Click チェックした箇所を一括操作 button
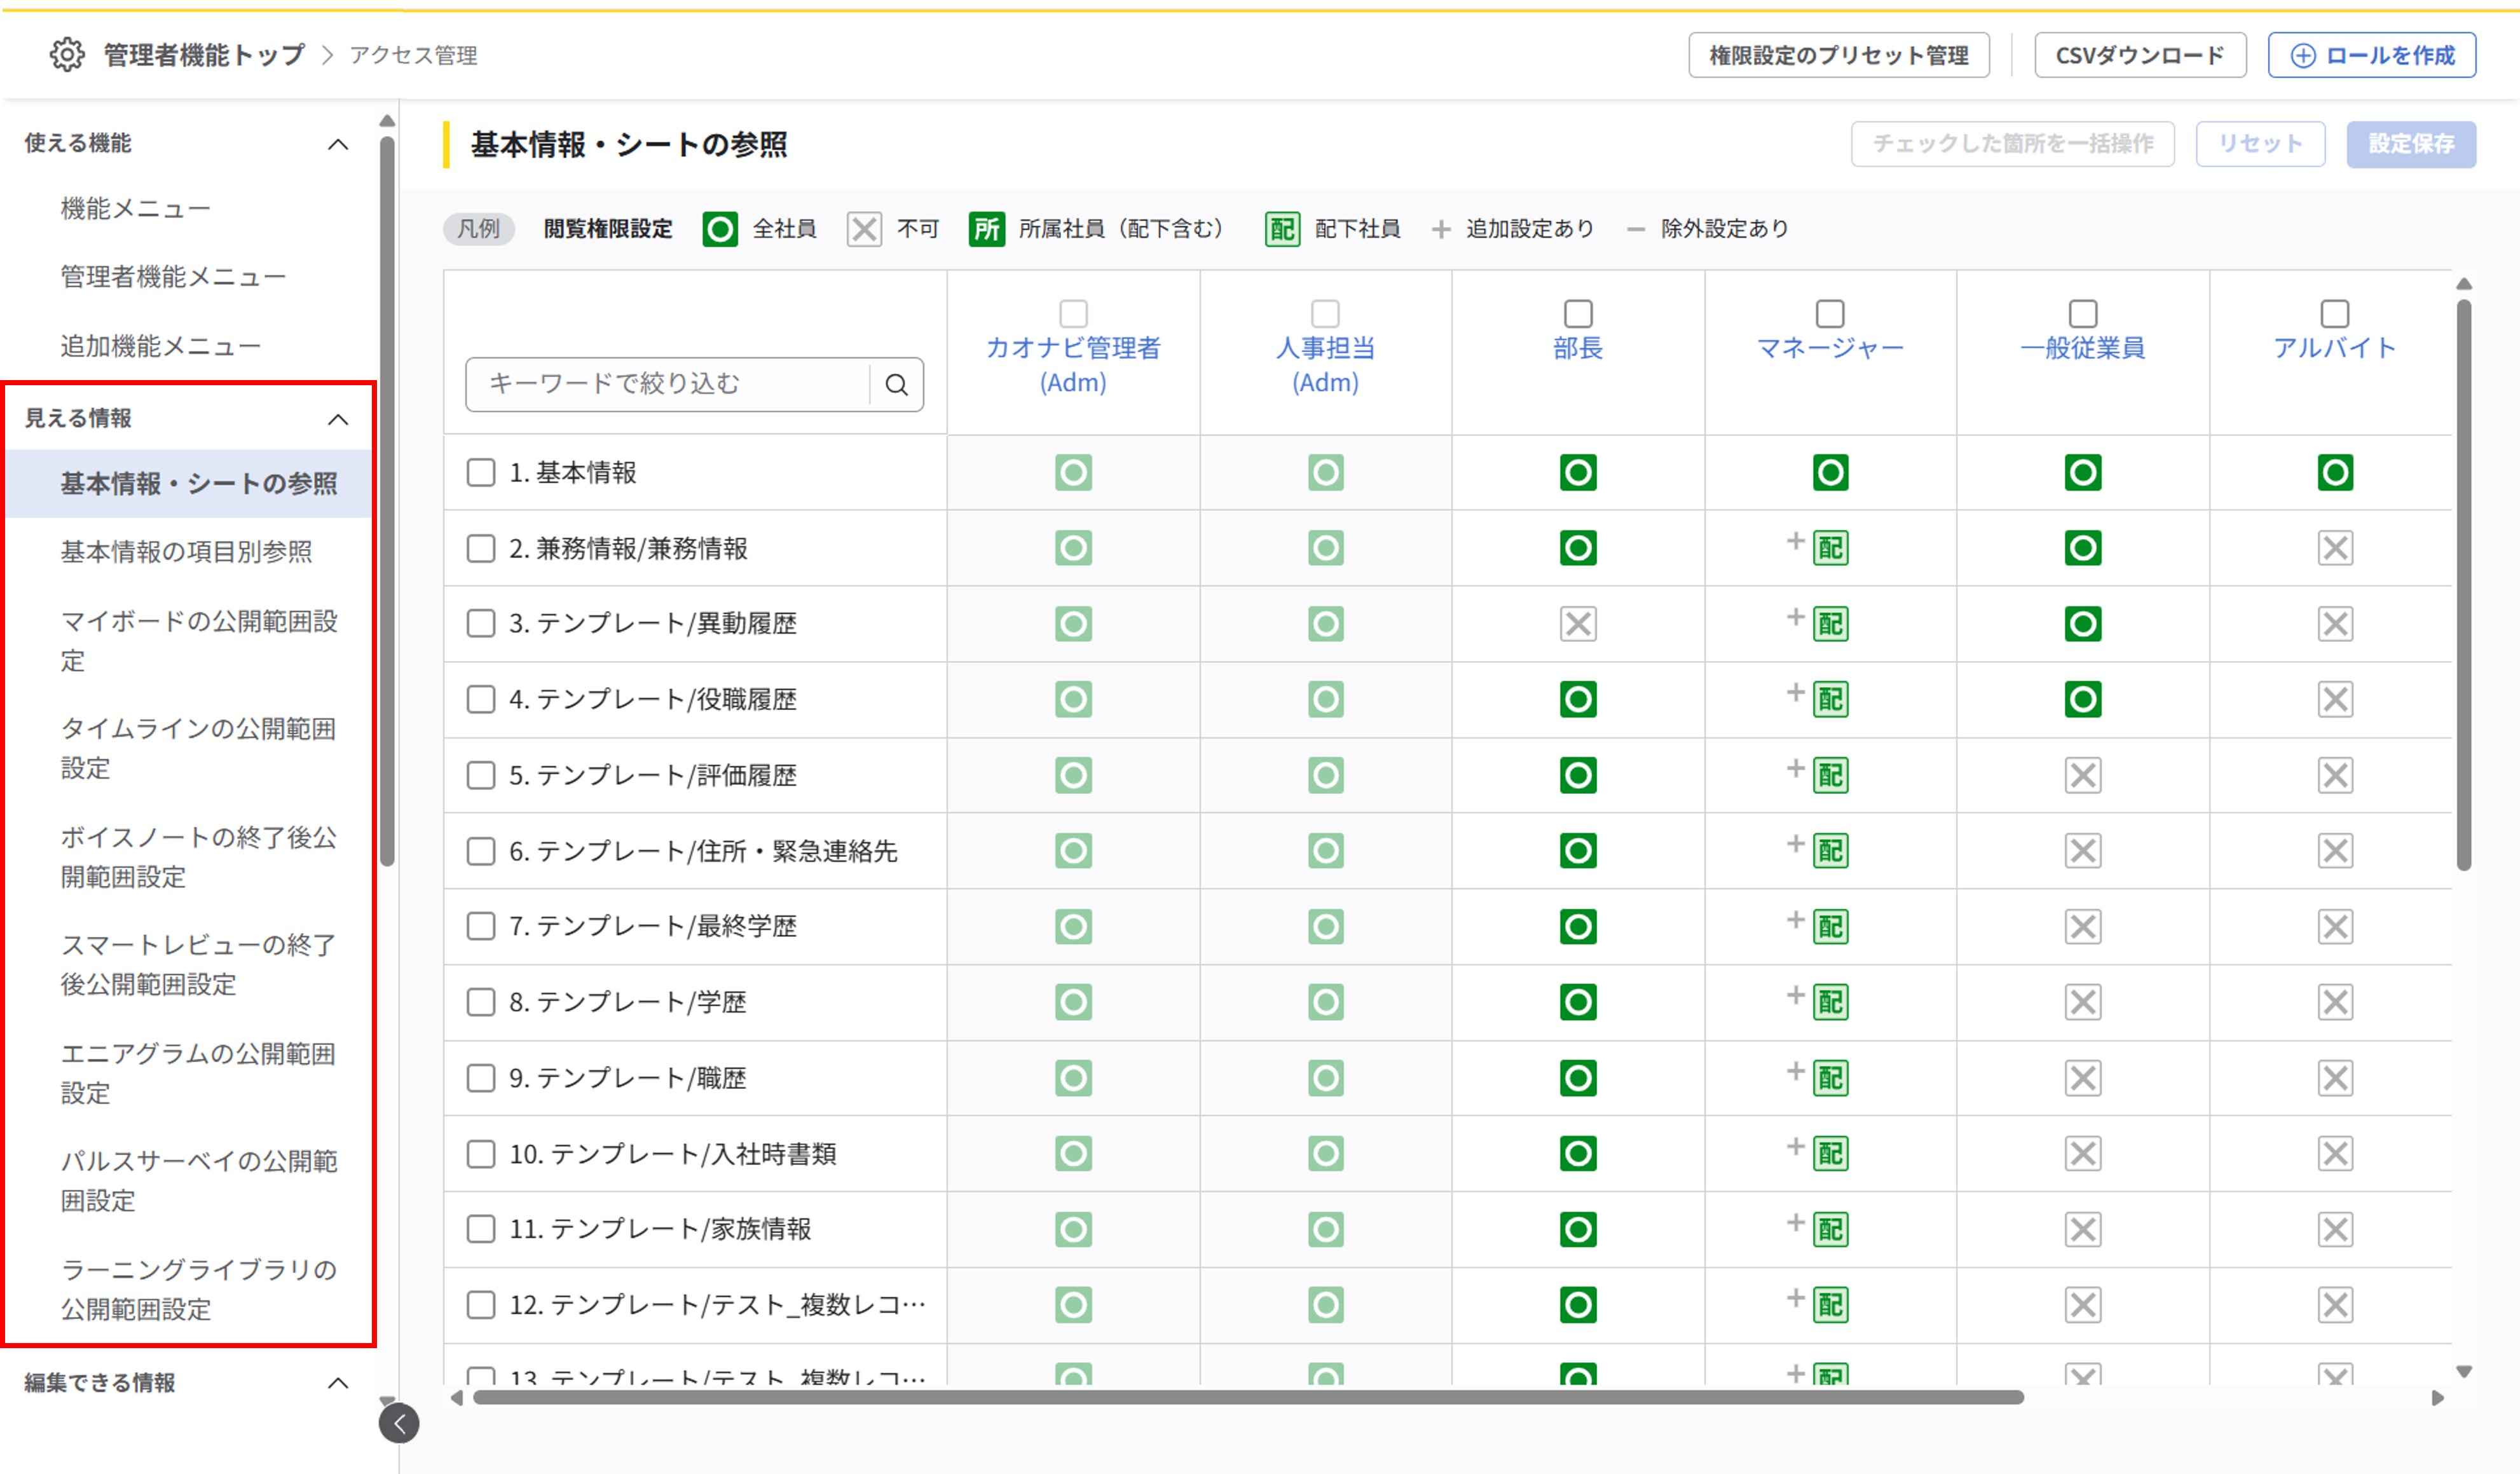The width and height of the screenshot is (2520, 1474). [x=2012, y=144]
